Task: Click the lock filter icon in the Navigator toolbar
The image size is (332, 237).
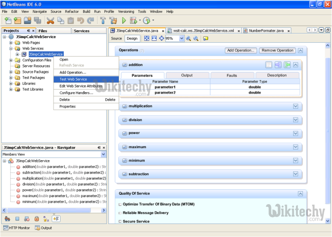Action: [37, 219]
